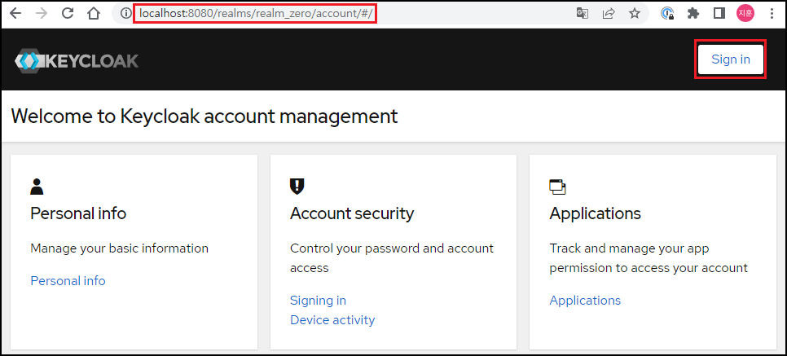The height and width of the screenshot is (356, 787).
Task: Click the site information icon in address bar
Action: (x=125, y=14)
